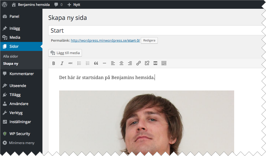The image size is (266, 156).
Task: Click the remove link icon
Action: pyautogui.click(x=147, y=63)
